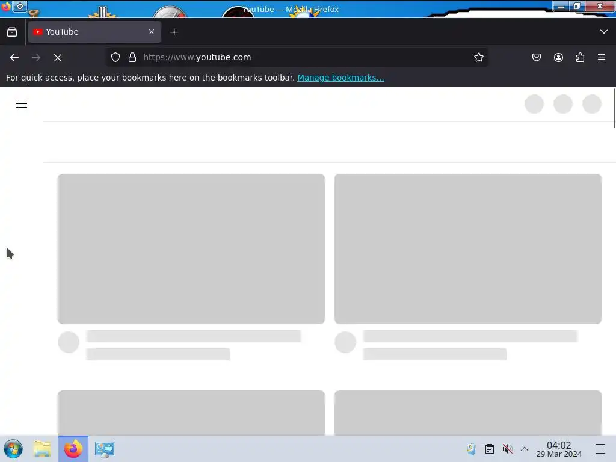
Task: Go back to the previous page
Action: 14,58
